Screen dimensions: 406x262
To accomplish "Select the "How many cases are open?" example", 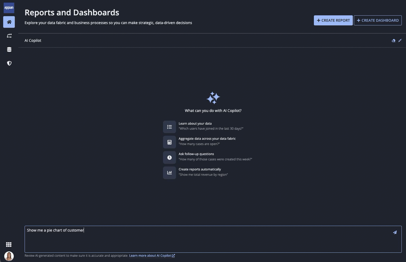I will point(199,144).
